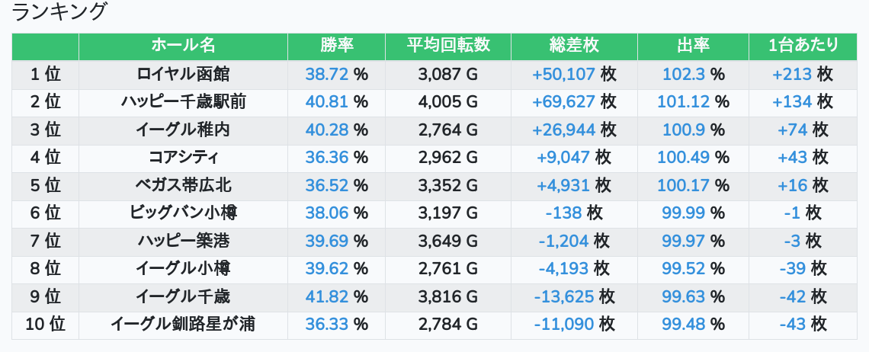
Task: Select the コアシティ hall name
Action: pos(183,158)
